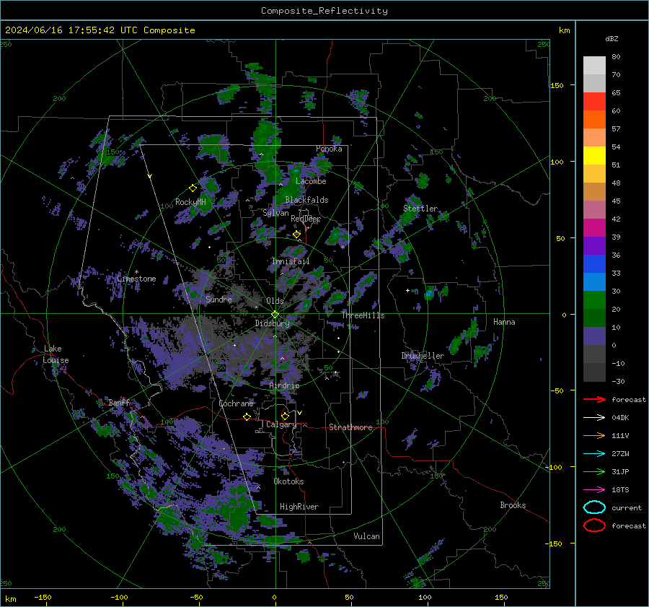Click the yellow 54-51 dBZ color swatch

[x=594, y=156]
